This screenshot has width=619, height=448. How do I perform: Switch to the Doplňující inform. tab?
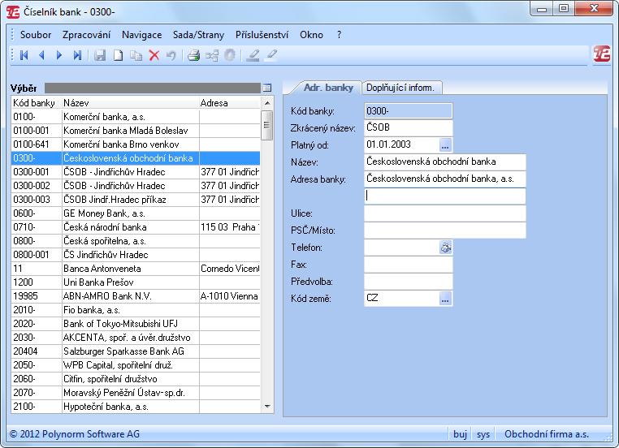[x=400, y=88]
